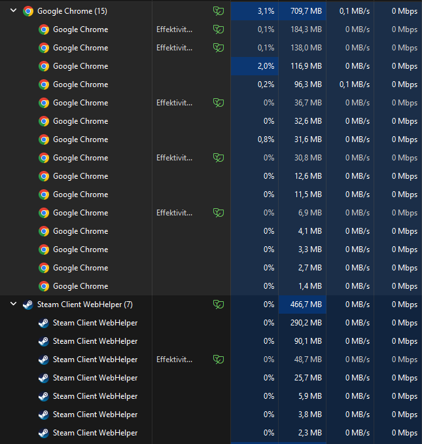Click the 0% CPU value in the 25,7 MB row
The image size is (422, 444).
pos(269,378)
